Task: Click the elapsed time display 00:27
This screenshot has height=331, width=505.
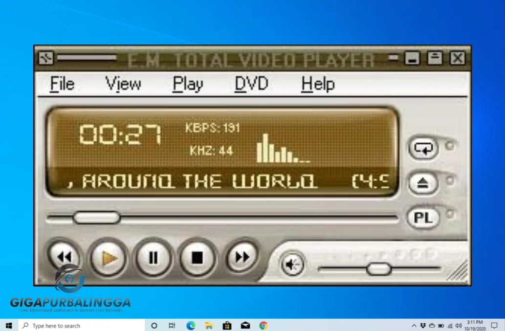Action: pos(120,134)
